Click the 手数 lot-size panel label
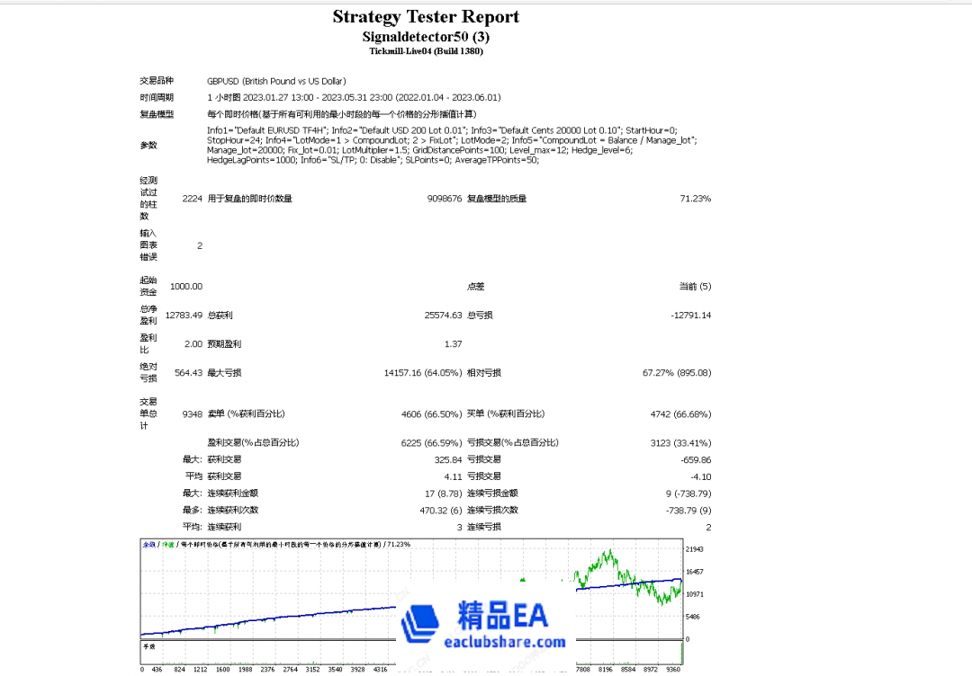Viewport: 972px width, 676px height. 148,646
